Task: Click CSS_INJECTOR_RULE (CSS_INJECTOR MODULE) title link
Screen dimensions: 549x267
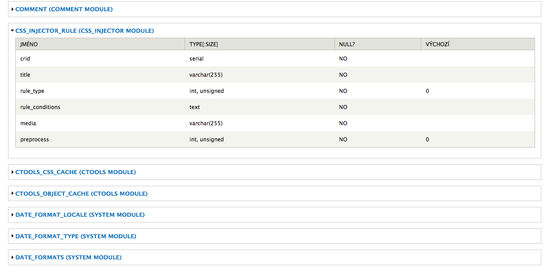Action: pos(85,31)
